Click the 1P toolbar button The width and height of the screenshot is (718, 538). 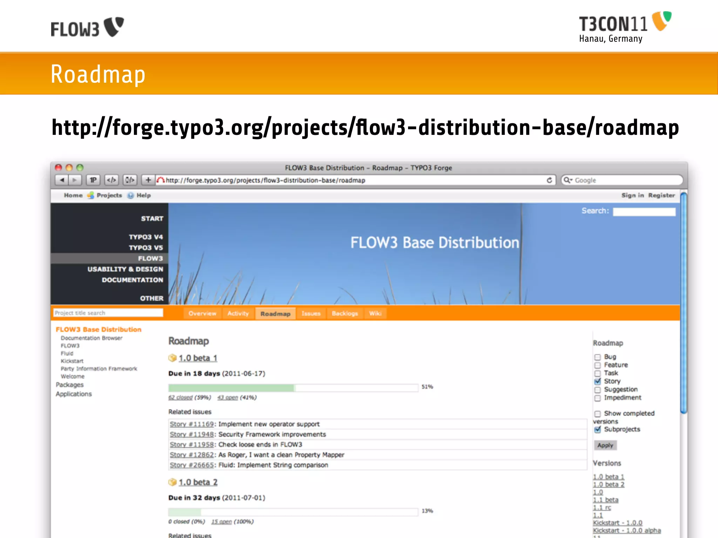[93, 180]
